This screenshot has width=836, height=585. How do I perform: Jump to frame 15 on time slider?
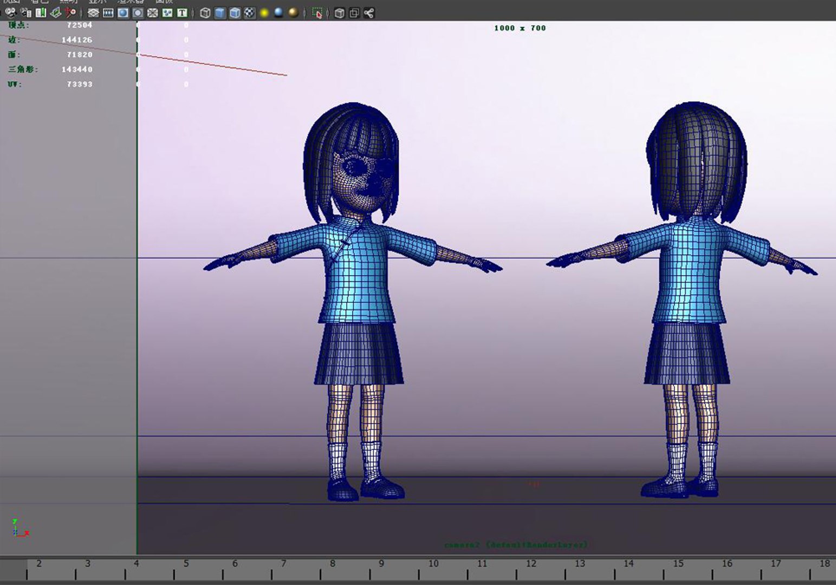(678, 564)
